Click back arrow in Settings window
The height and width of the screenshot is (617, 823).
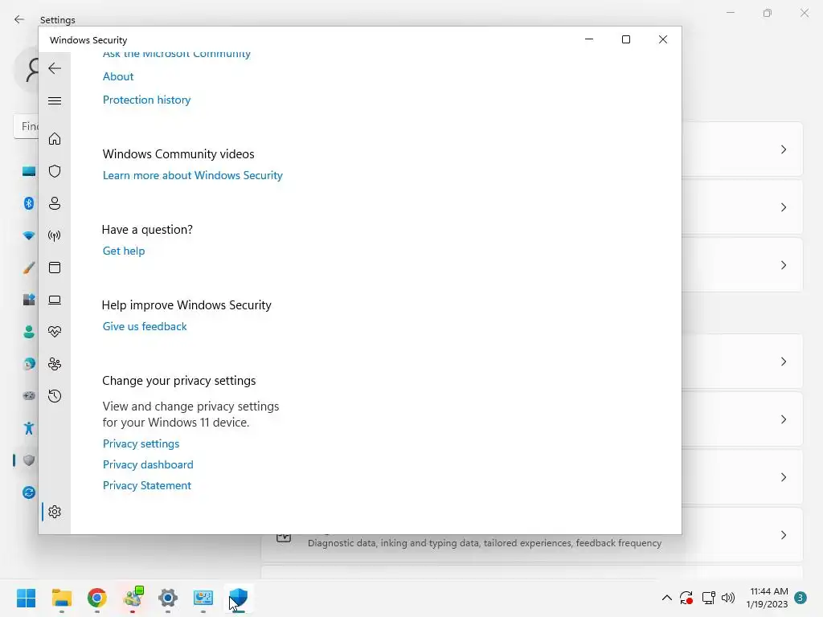pos(19,19)
